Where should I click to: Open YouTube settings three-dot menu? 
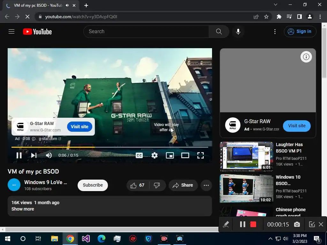click(x=275, y=32)
